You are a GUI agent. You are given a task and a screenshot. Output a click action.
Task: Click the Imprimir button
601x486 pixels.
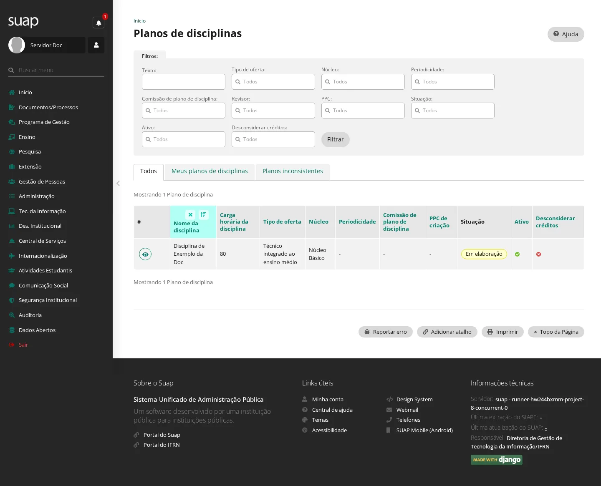click(503, 332)
